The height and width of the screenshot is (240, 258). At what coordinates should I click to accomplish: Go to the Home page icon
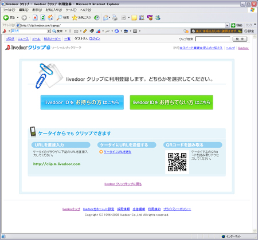pyautogui.click(x=50, y=18)
